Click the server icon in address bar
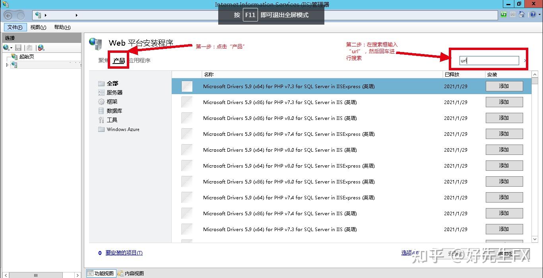The height and width of the screenshot is (278, 543). [x=39, y=15]
